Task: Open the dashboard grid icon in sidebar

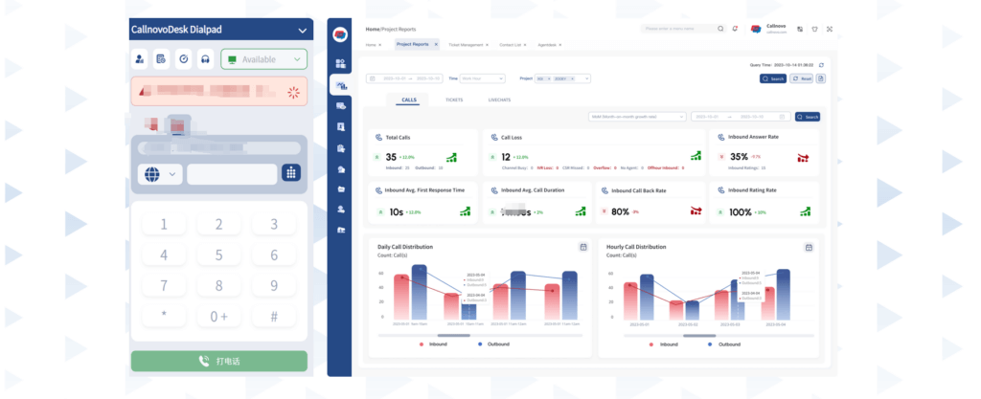Action: (341, 63)
